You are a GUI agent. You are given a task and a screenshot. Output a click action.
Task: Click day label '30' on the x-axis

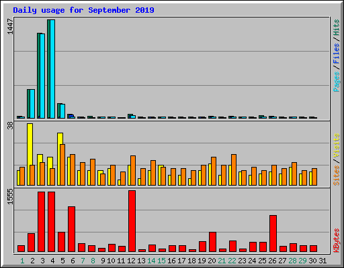tap(312, 261)
